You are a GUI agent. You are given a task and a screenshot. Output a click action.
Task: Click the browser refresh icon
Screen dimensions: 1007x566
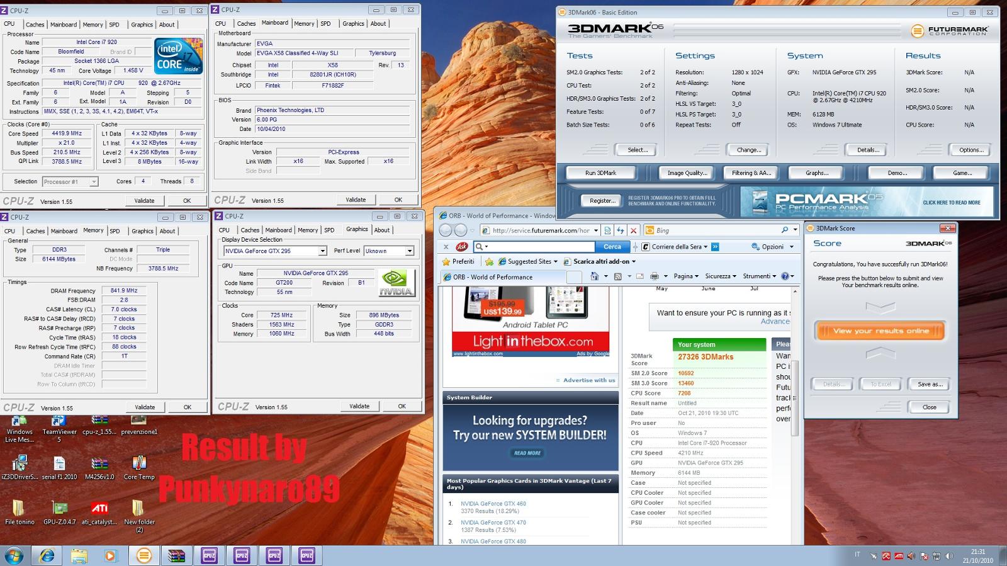(x=621, y=230)
